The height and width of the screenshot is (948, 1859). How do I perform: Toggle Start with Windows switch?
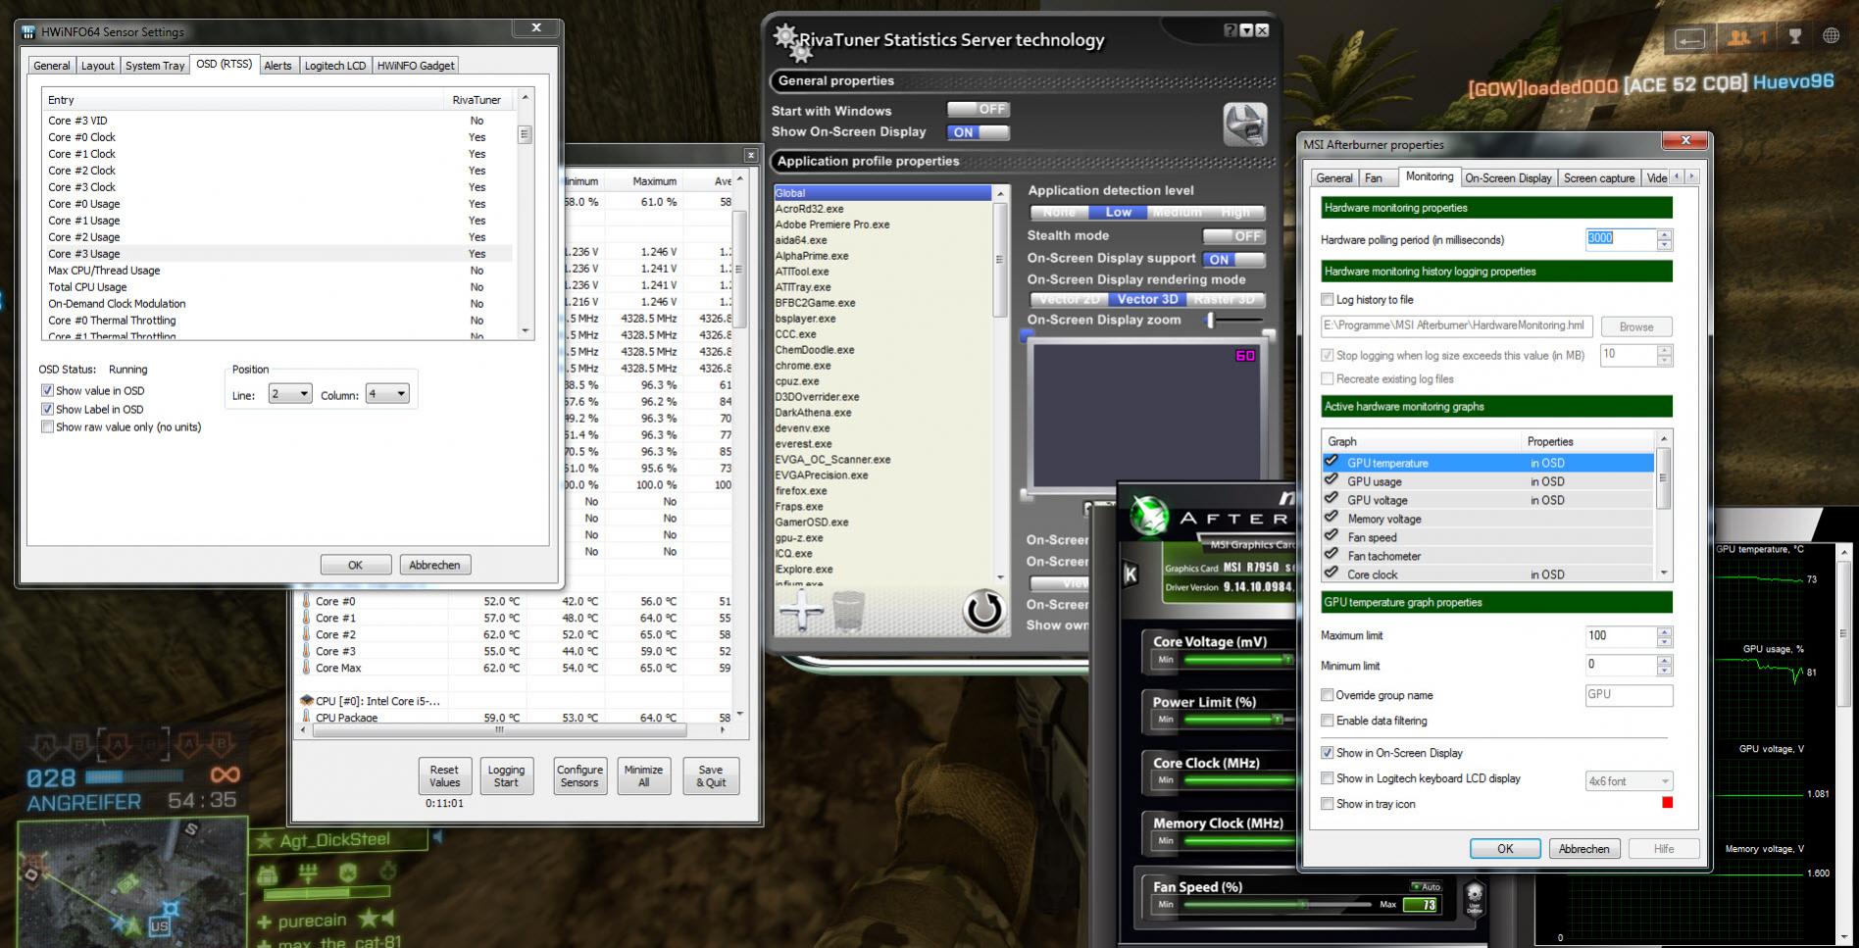coord(979,110)
